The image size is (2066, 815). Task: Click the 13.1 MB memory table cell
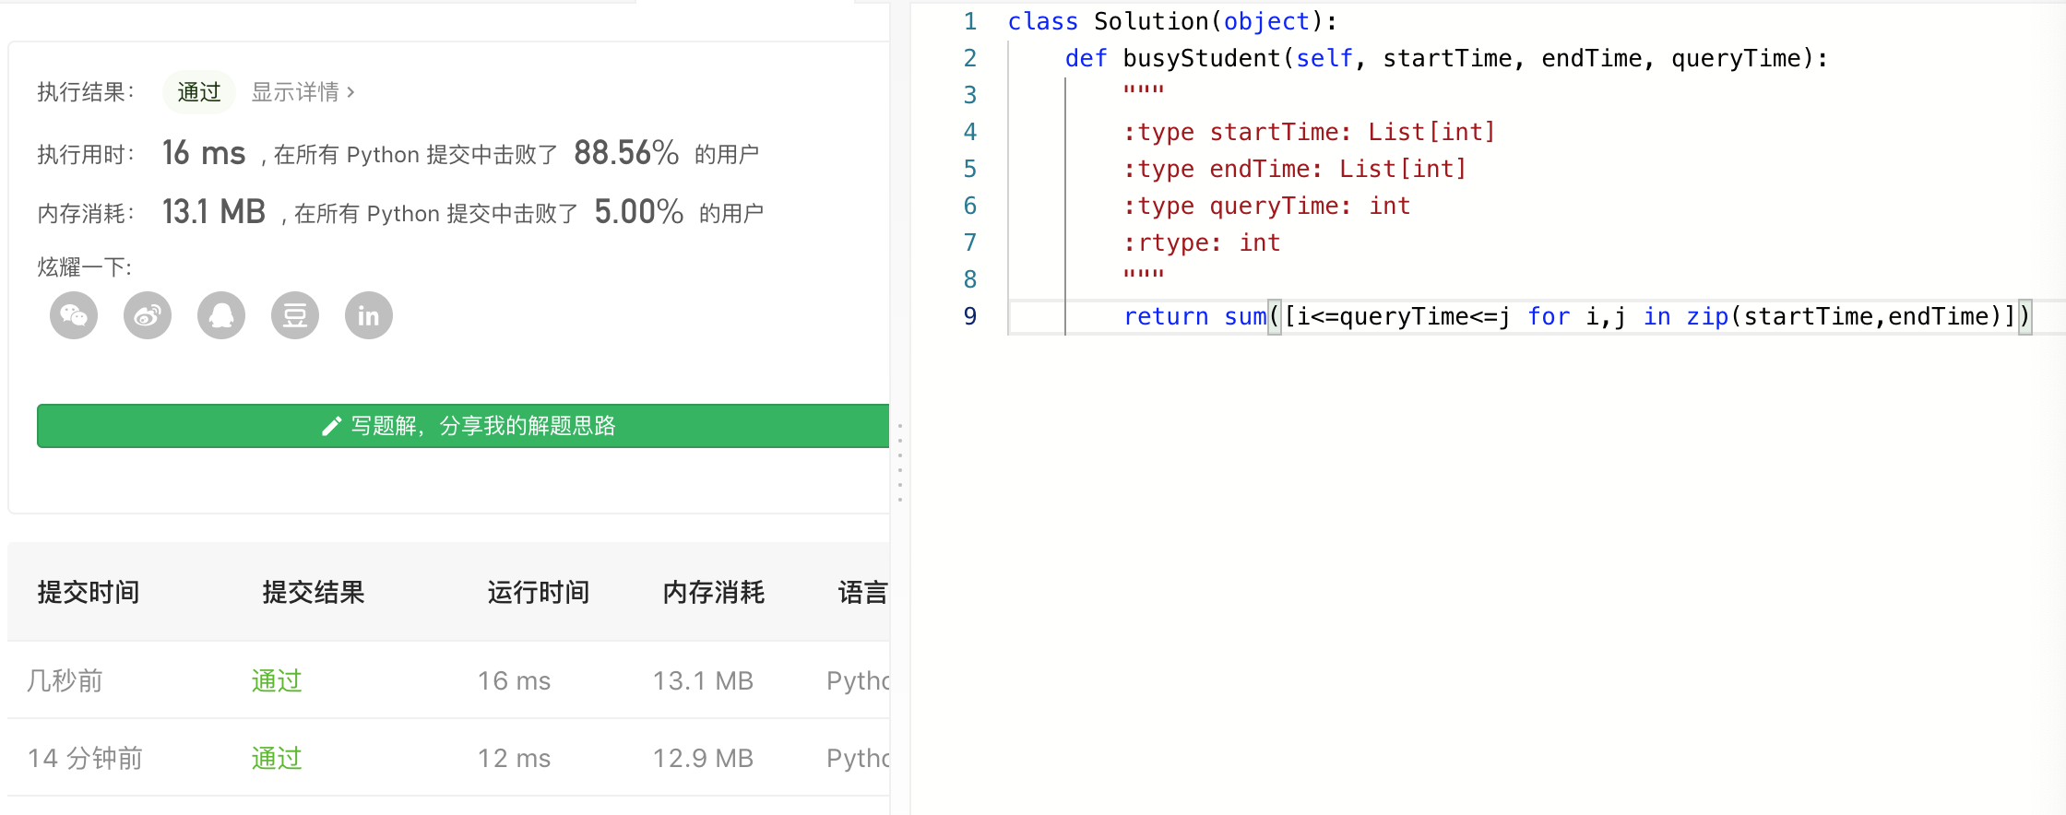click(x=703, y=680)
